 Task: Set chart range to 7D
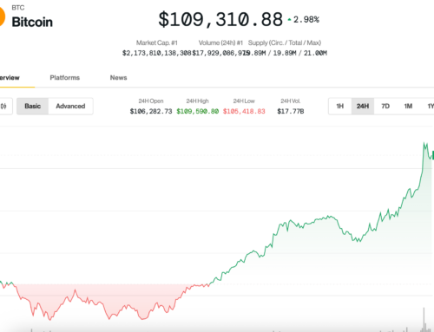(385, 107)
